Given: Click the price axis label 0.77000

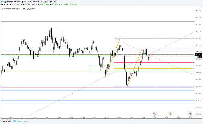Looking at the screenshot, I should click(x=198, y=66).
